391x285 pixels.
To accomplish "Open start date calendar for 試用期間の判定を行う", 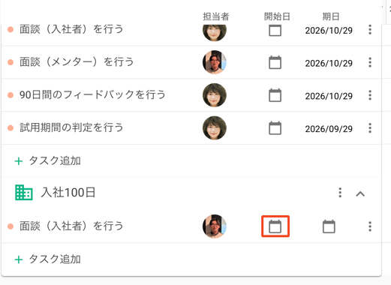I will coord(275,128).
